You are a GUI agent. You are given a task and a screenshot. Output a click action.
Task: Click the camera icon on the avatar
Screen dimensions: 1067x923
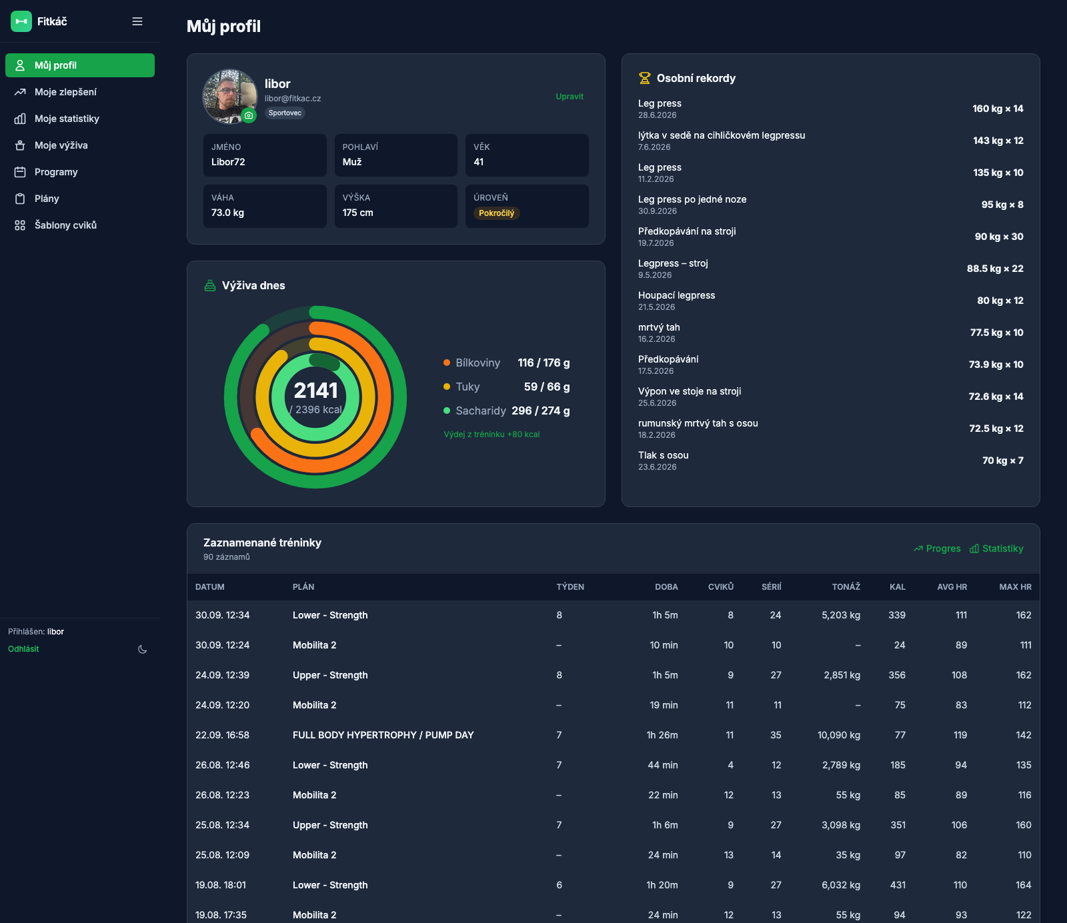[x=249, y=115]
